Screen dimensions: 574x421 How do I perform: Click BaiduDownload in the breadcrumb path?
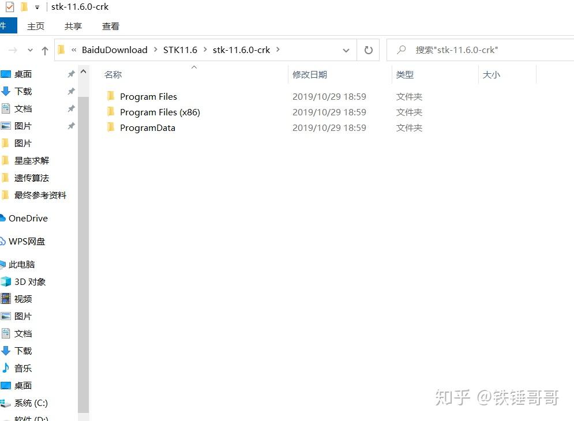coord(114,50)
